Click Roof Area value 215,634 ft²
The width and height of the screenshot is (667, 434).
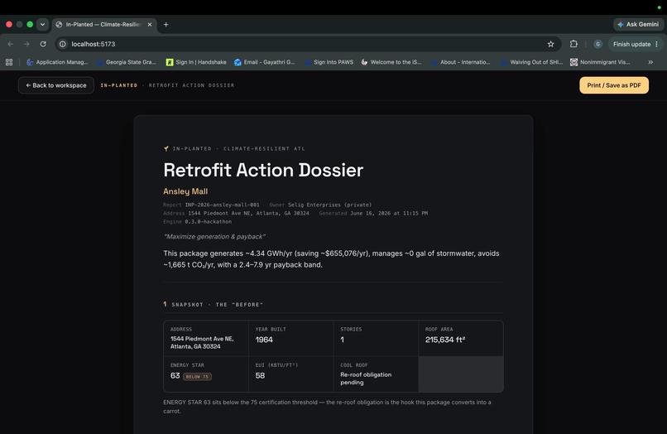coord(445,340)
